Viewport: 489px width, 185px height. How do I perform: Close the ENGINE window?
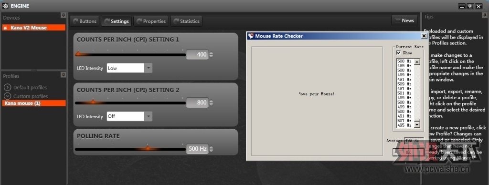point(478,6)
